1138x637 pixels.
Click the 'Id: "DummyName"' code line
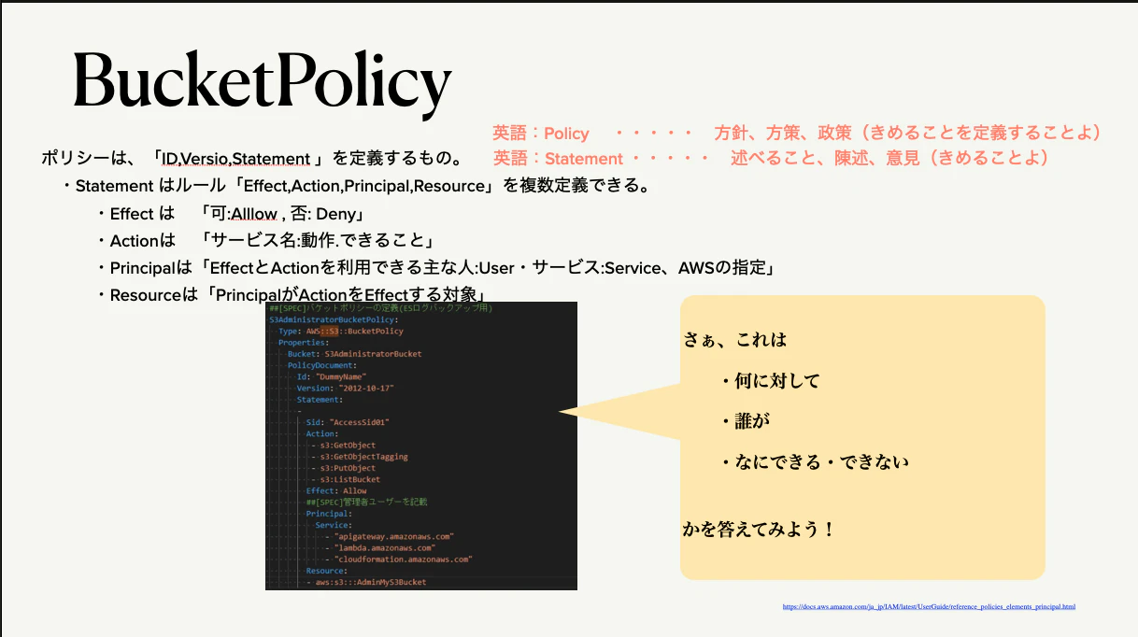click(x=333, y=376)
